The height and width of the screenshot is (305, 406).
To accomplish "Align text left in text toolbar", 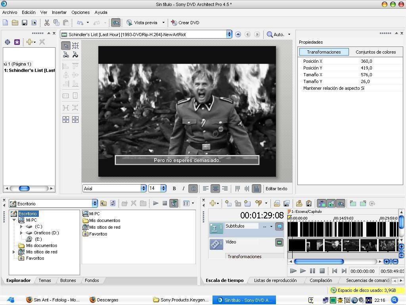I will tap(206, 189).
